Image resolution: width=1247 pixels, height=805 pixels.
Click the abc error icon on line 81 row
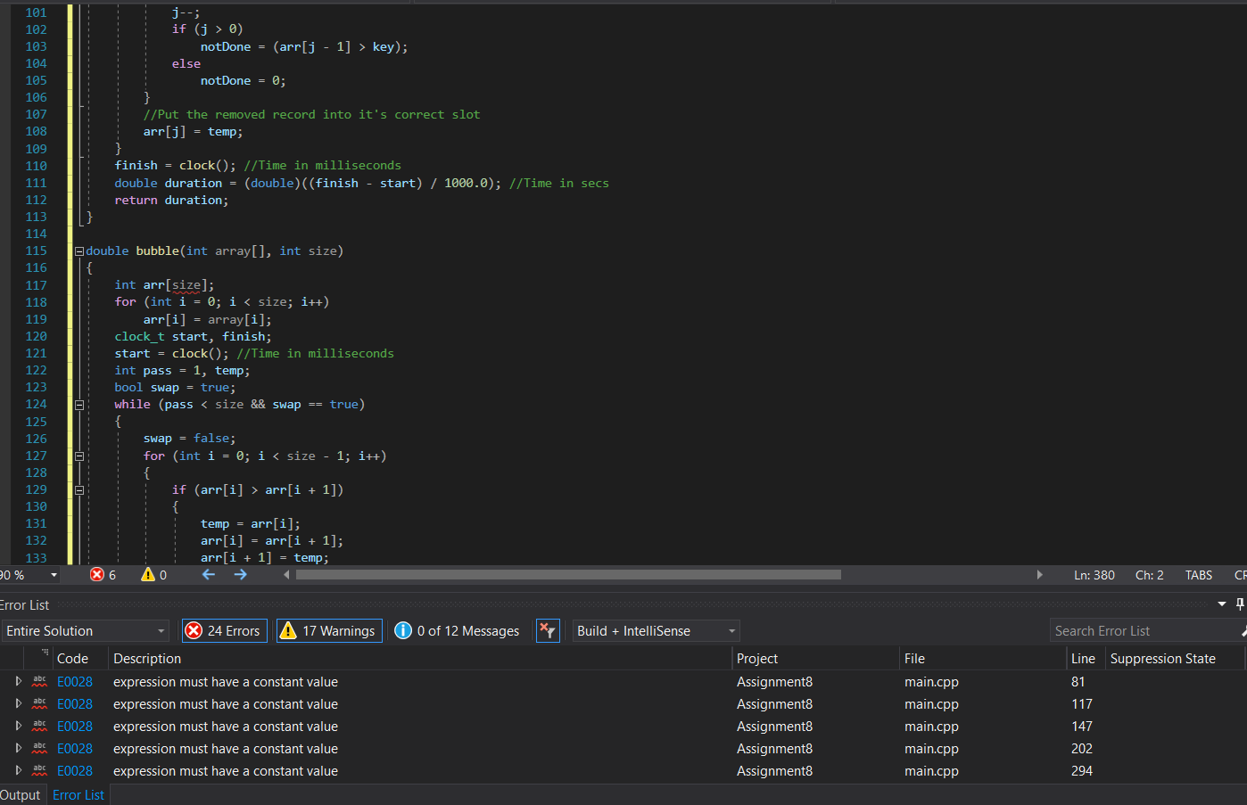click(39, 682)
